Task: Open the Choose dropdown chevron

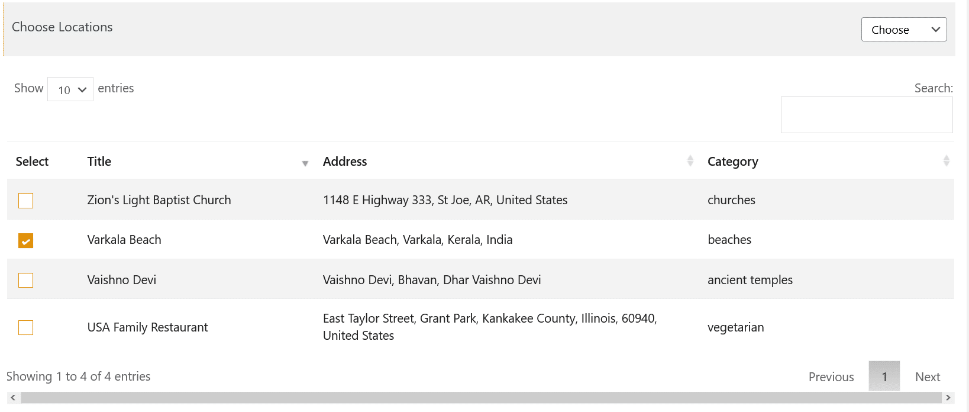Action: point(936,29)
